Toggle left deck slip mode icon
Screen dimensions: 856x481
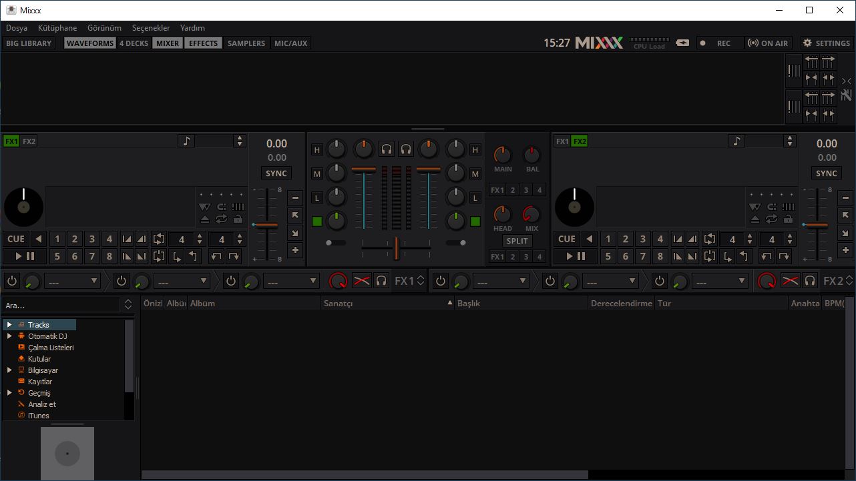(x=205, y=207)
